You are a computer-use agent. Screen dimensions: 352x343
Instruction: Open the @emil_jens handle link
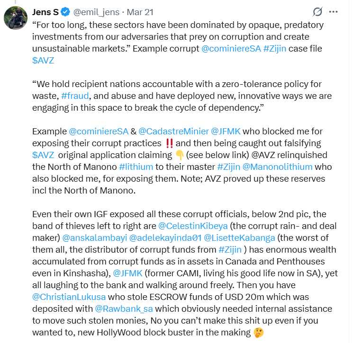(x=96, y=12)
